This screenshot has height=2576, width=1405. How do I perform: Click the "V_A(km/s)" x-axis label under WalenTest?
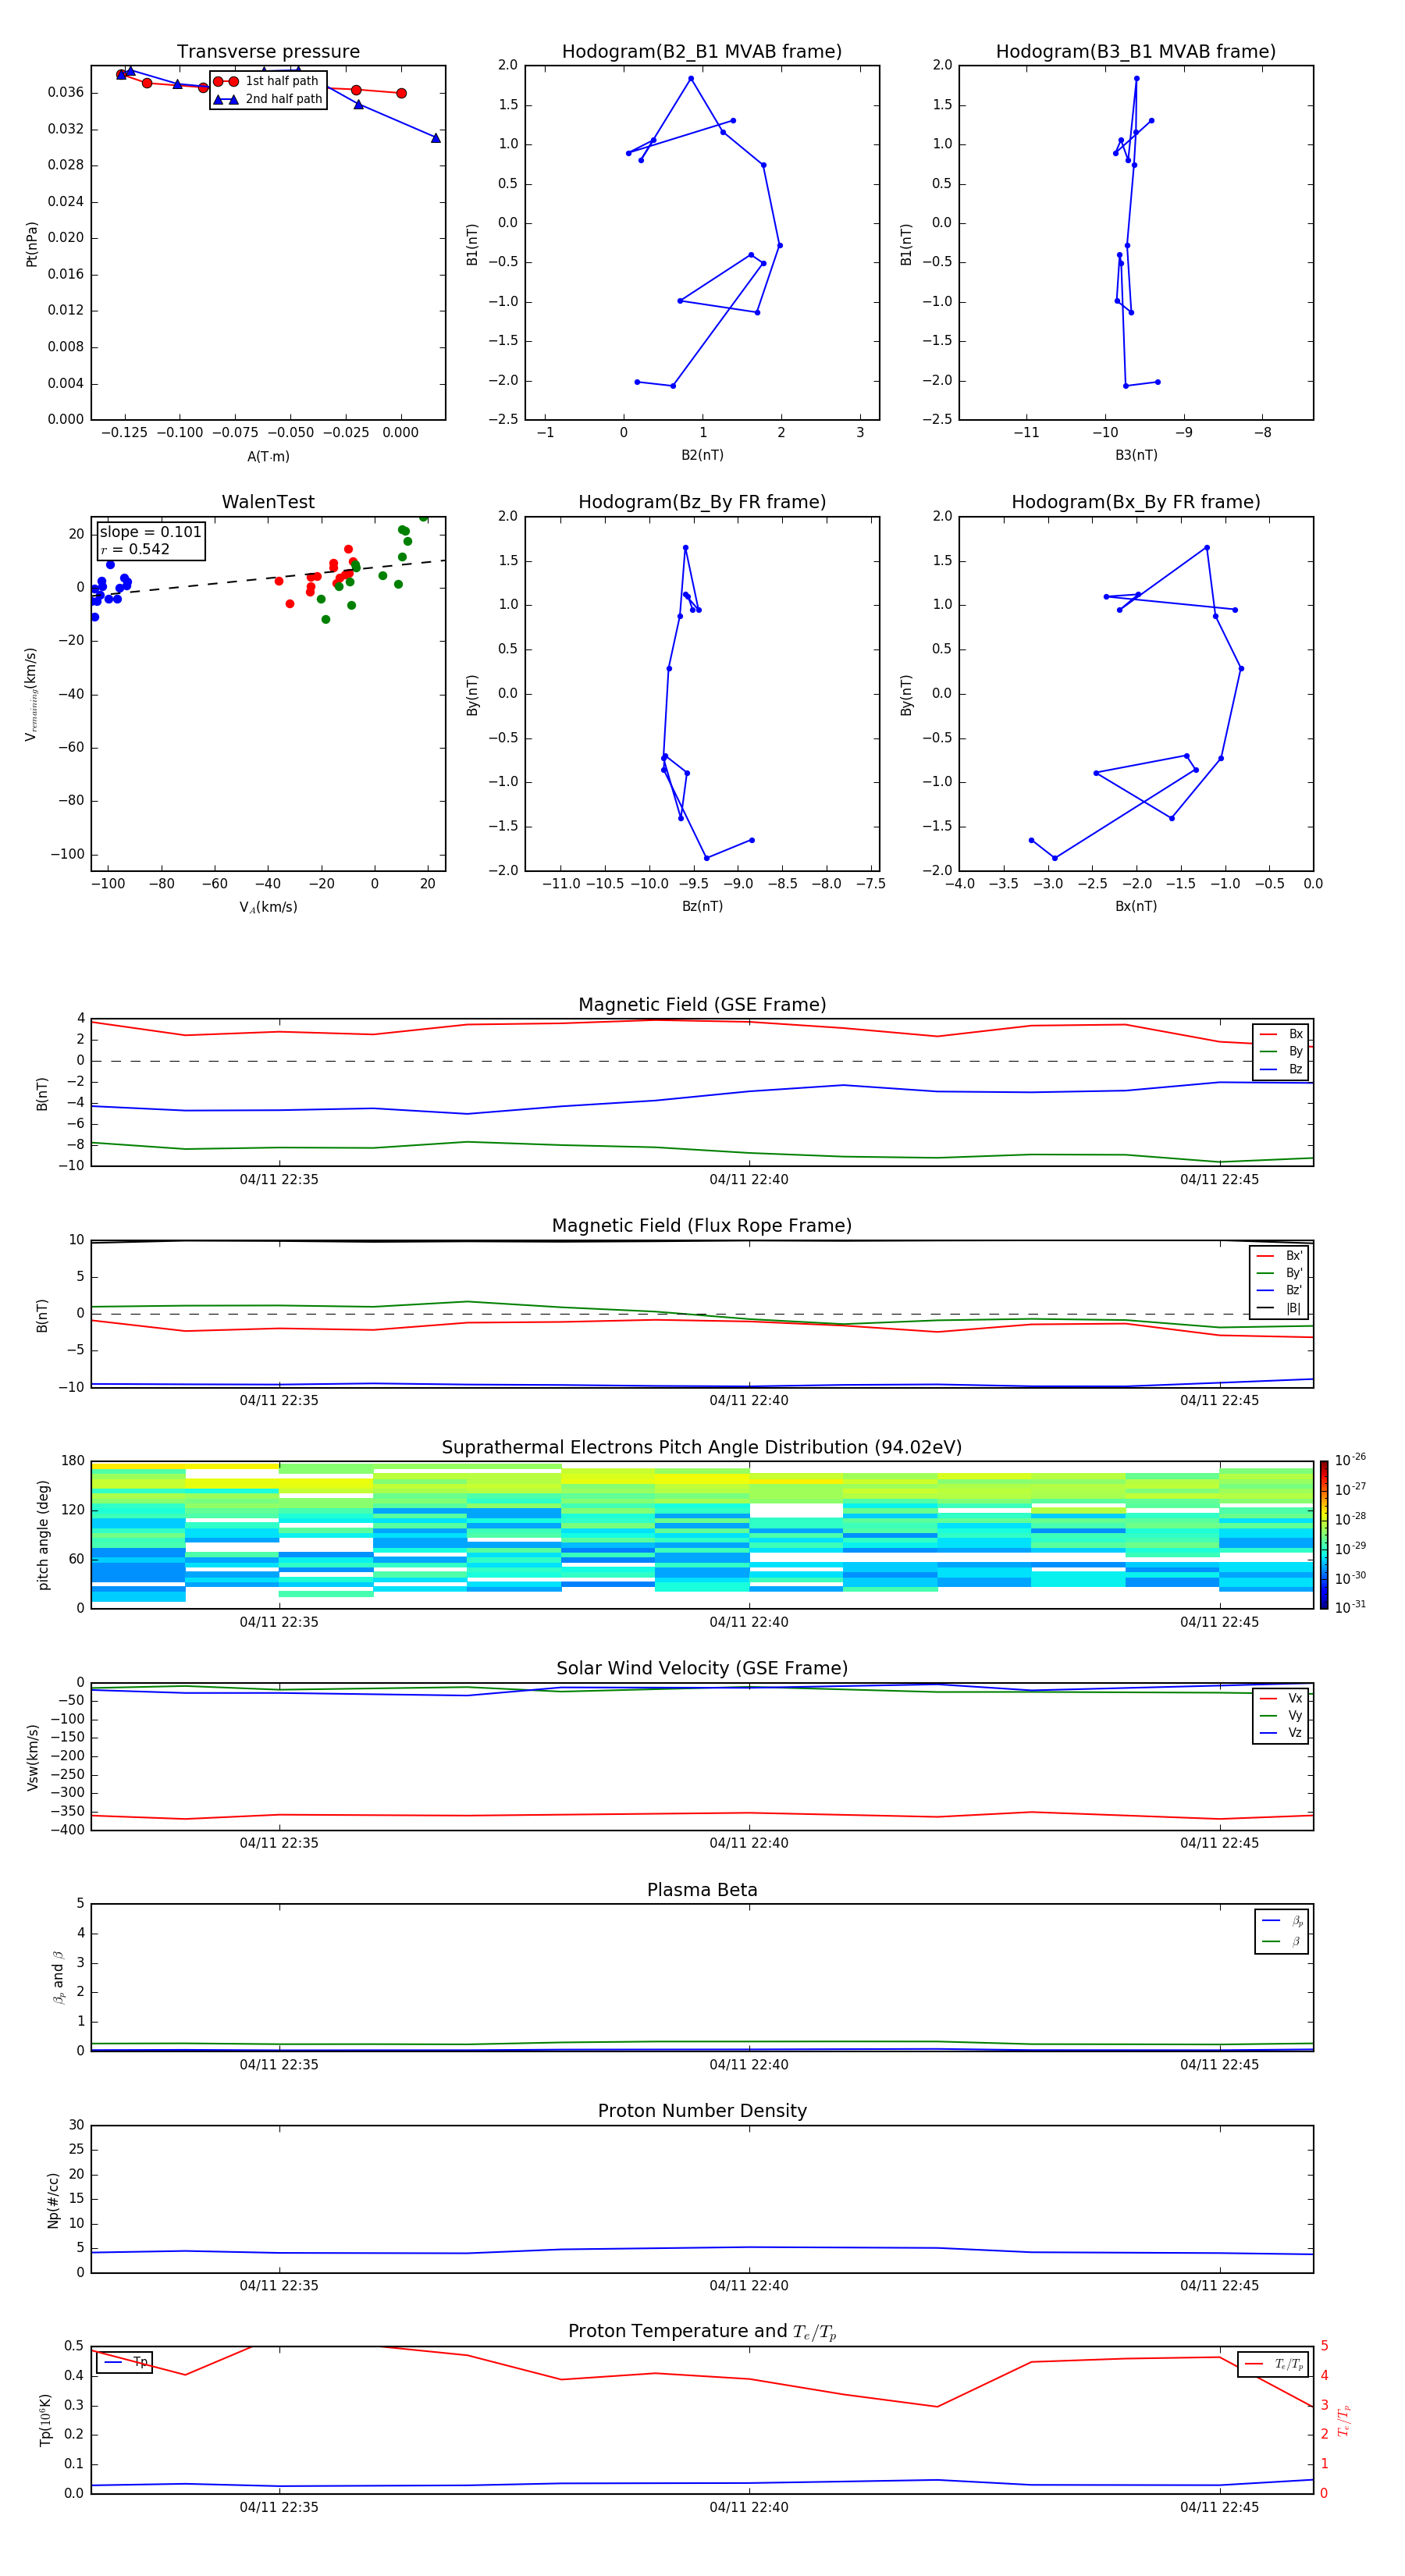(268, 908)
